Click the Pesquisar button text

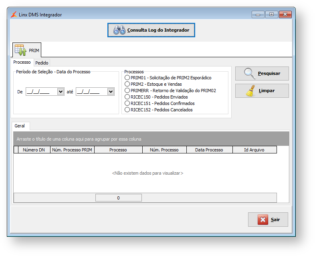[x=269, y=73]
